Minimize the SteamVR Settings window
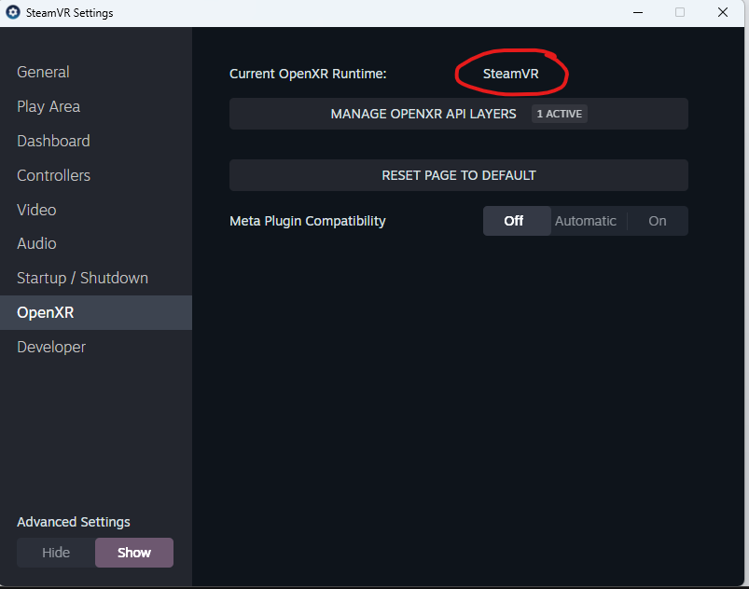 click(638, 12)
